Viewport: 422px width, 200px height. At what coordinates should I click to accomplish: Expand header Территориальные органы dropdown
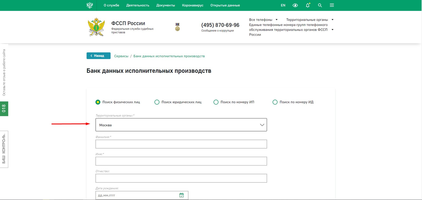click(309, 20)
